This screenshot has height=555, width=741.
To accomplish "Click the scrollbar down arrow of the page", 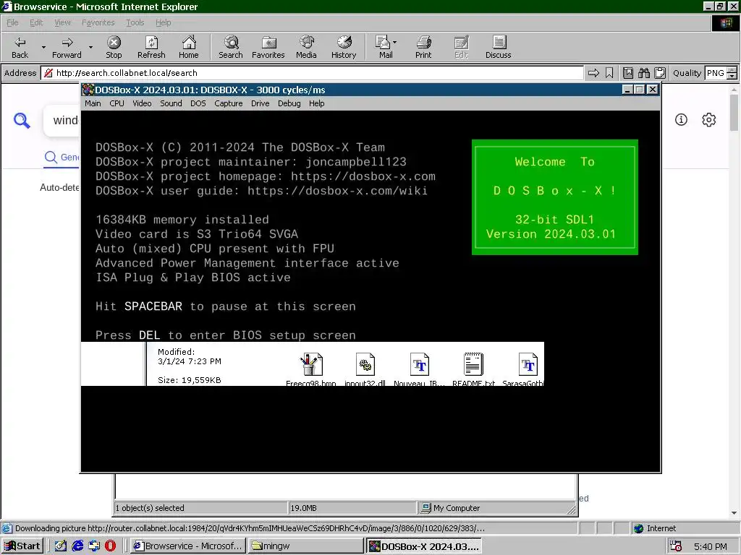I will (x=734, y=513).
